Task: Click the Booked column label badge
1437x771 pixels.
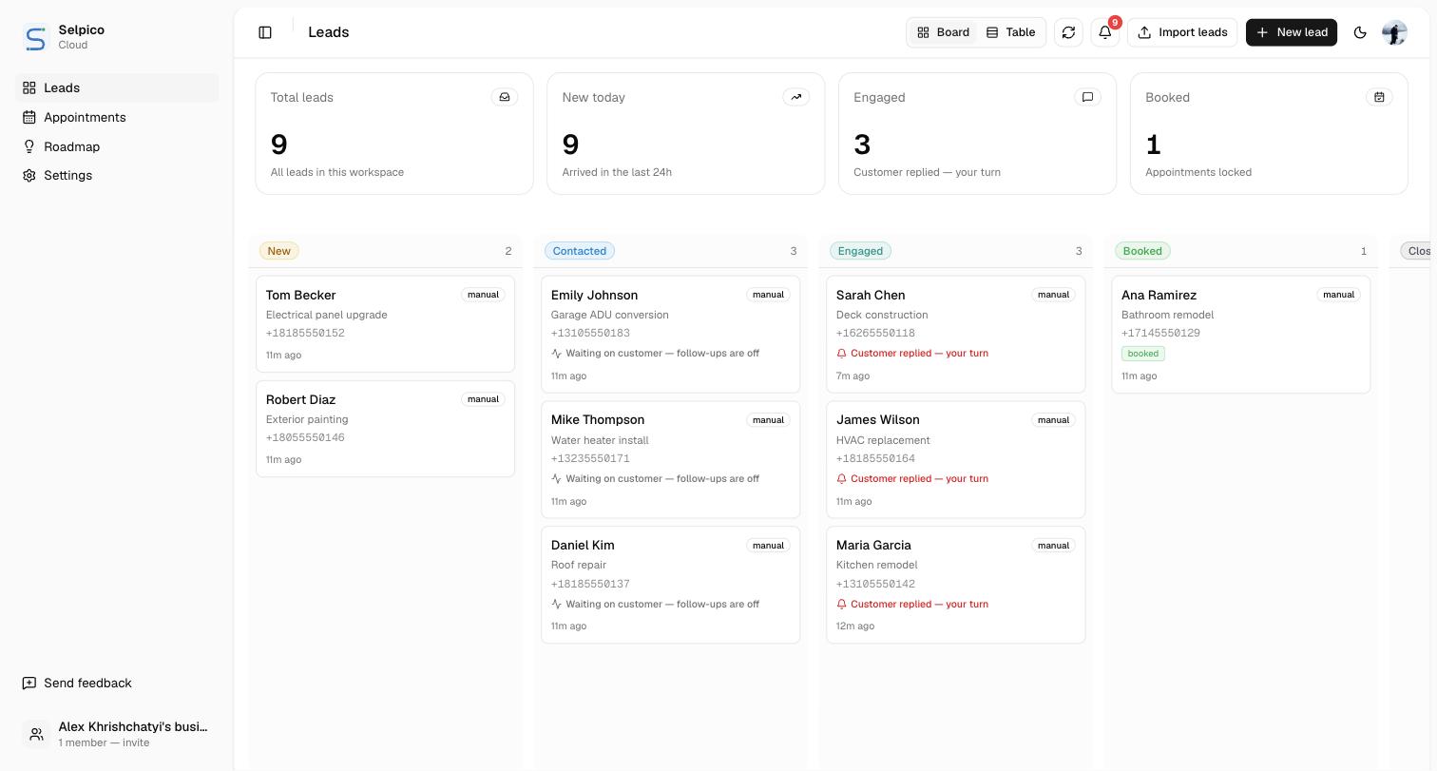Action: (x=1142, y=251)
